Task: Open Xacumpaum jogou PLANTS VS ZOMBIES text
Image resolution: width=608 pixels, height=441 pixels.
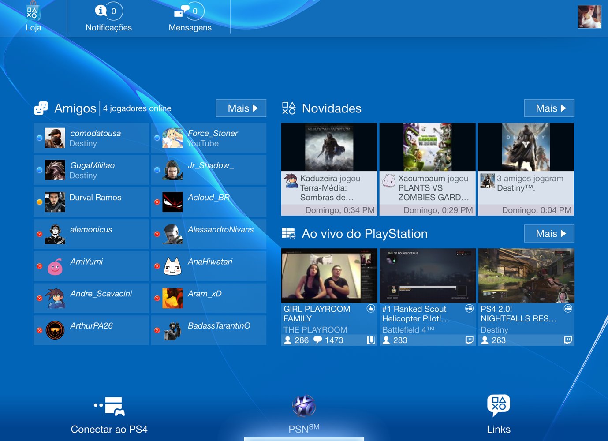Action: point(433,188)
